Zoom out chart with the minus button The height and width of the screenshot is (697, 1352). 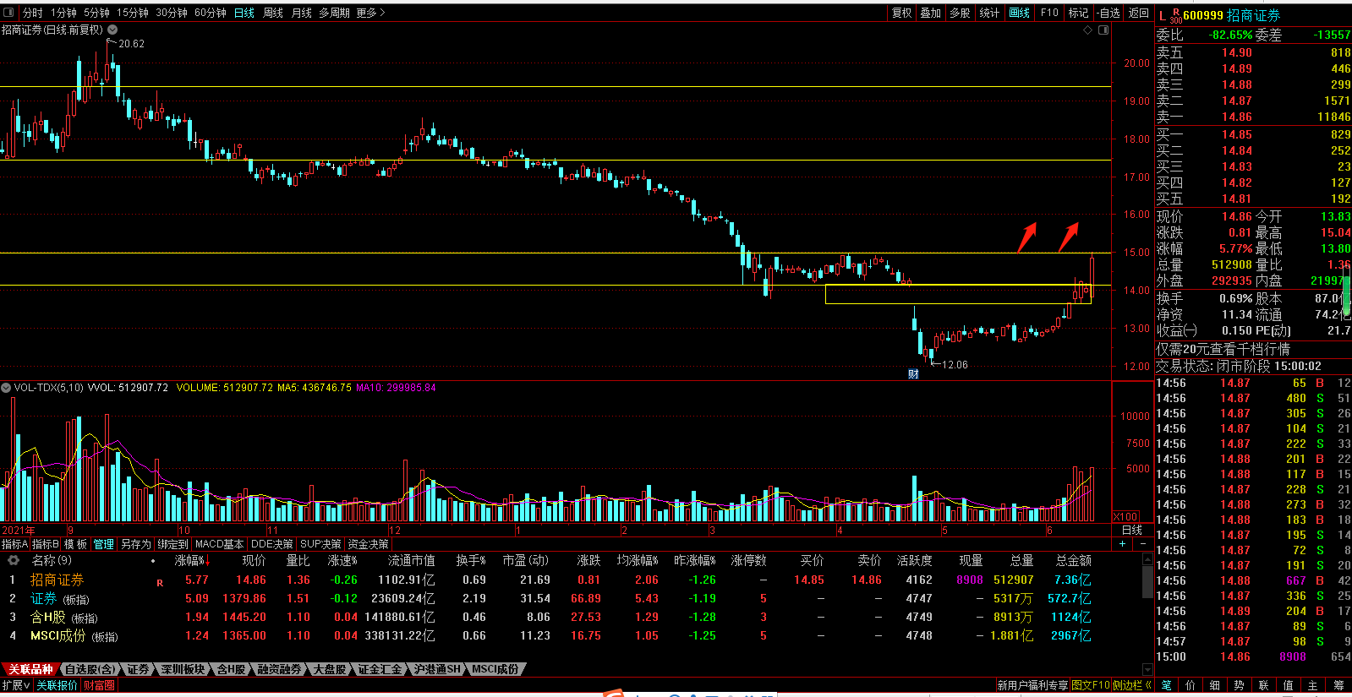(1142, 544)
